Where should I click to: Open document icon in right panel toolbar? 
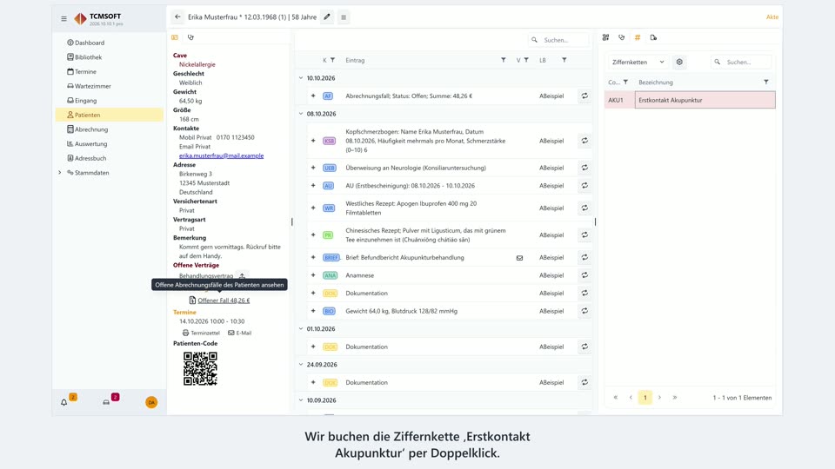tap(653, 37)
